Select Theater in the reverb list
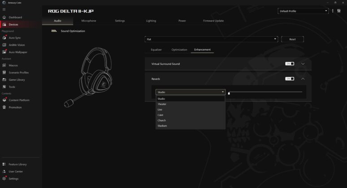Screen dimensions: 347x188 [x=191, y=104]
